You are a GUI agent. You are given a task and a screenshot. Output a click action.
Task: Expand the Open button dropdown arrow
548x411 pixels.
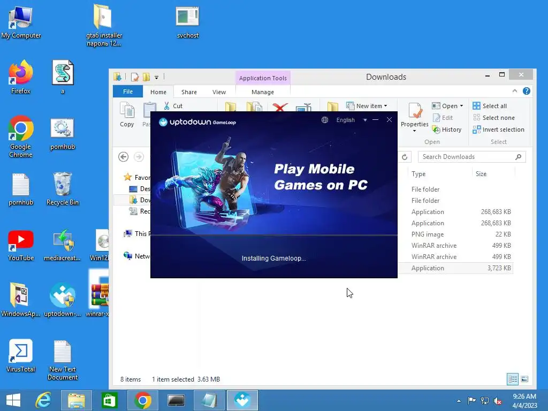coord(462,106)
